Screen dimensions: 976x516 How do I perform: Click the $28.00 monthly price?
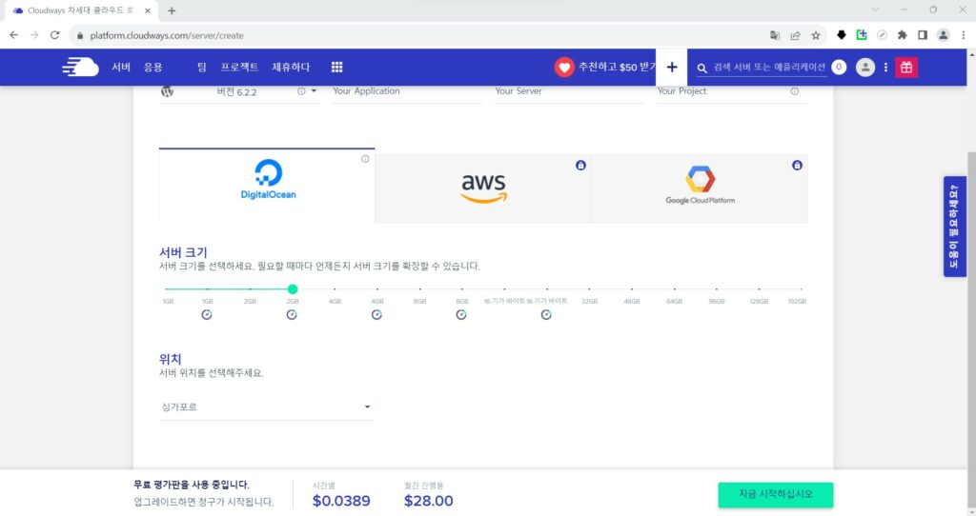click(x=428, y=501)
